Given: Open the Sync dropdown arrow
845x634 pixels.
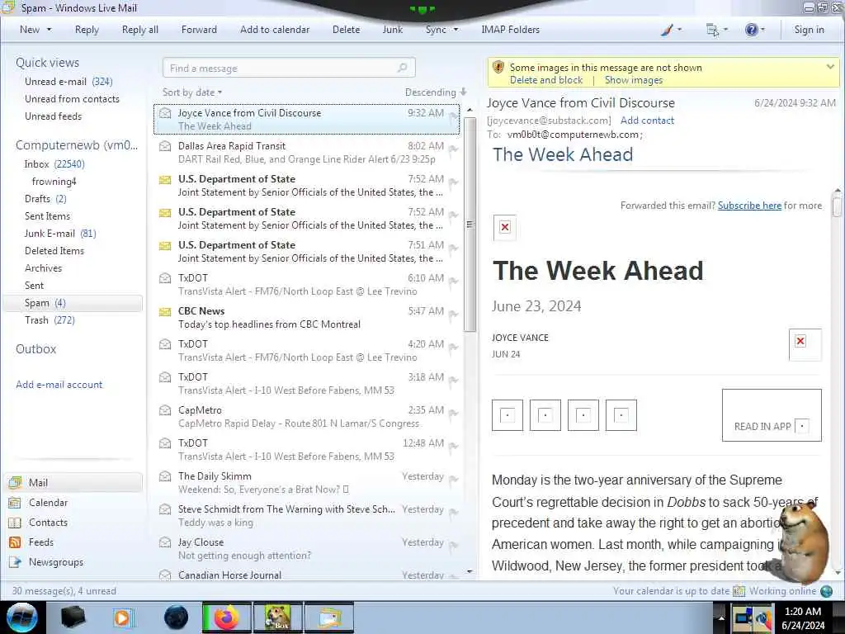Looking at the screenshot, I should pyautogui.click(x=456, y=30).
